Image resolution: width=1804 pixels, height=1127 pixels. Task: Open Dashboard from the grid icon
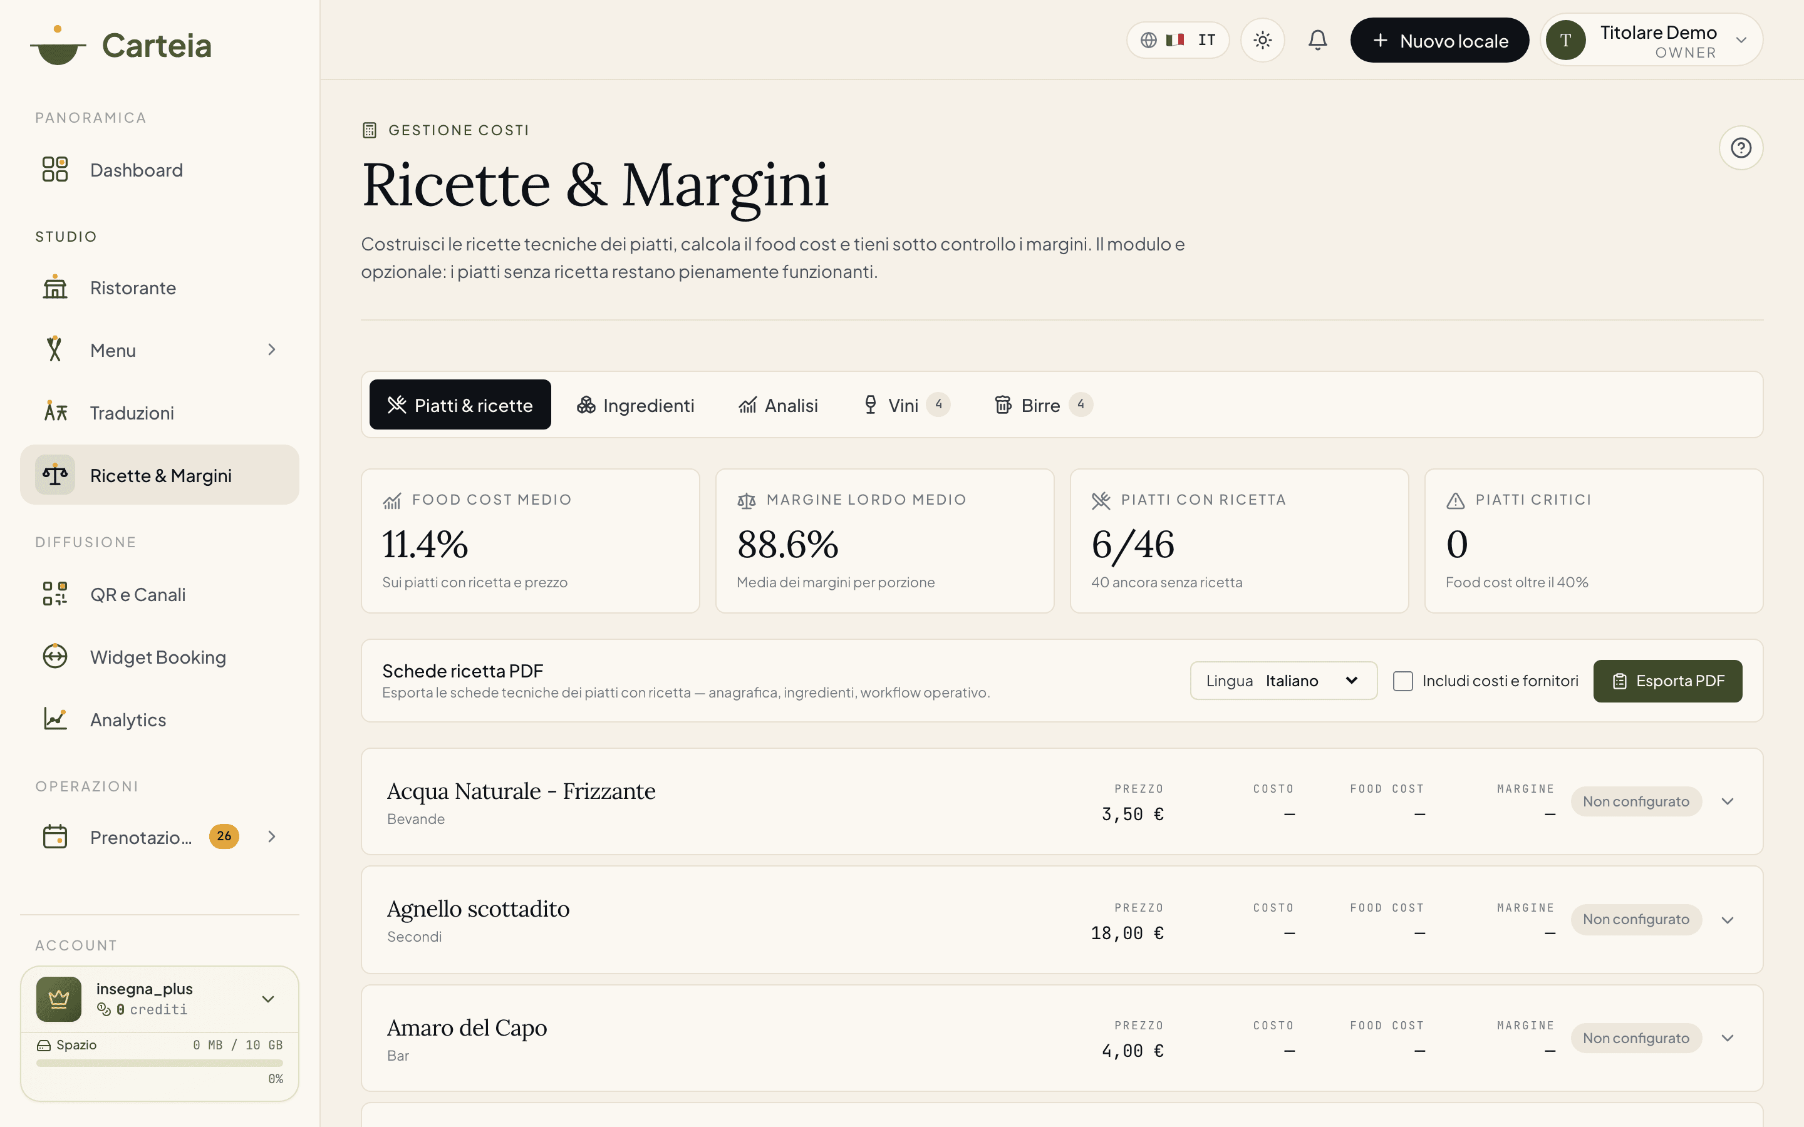tap(54, 169)
